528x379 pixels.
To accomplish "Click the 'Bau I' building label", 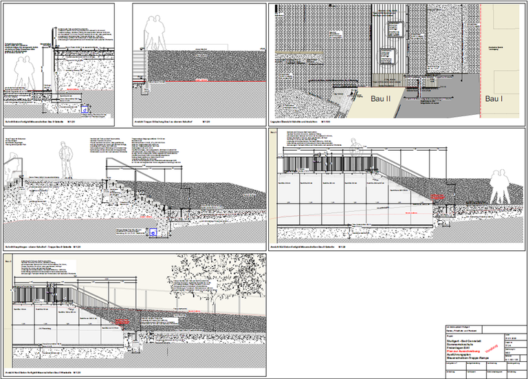I will tap(495, 99).
